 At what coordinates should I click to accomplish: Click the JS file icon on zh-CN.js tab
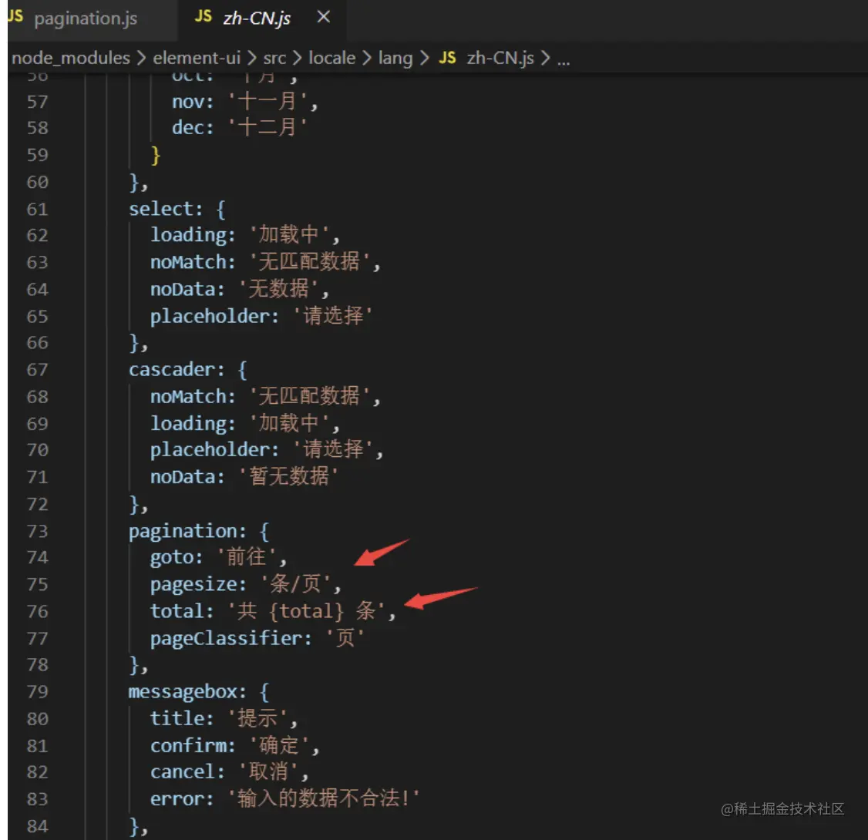coord(204,17)
